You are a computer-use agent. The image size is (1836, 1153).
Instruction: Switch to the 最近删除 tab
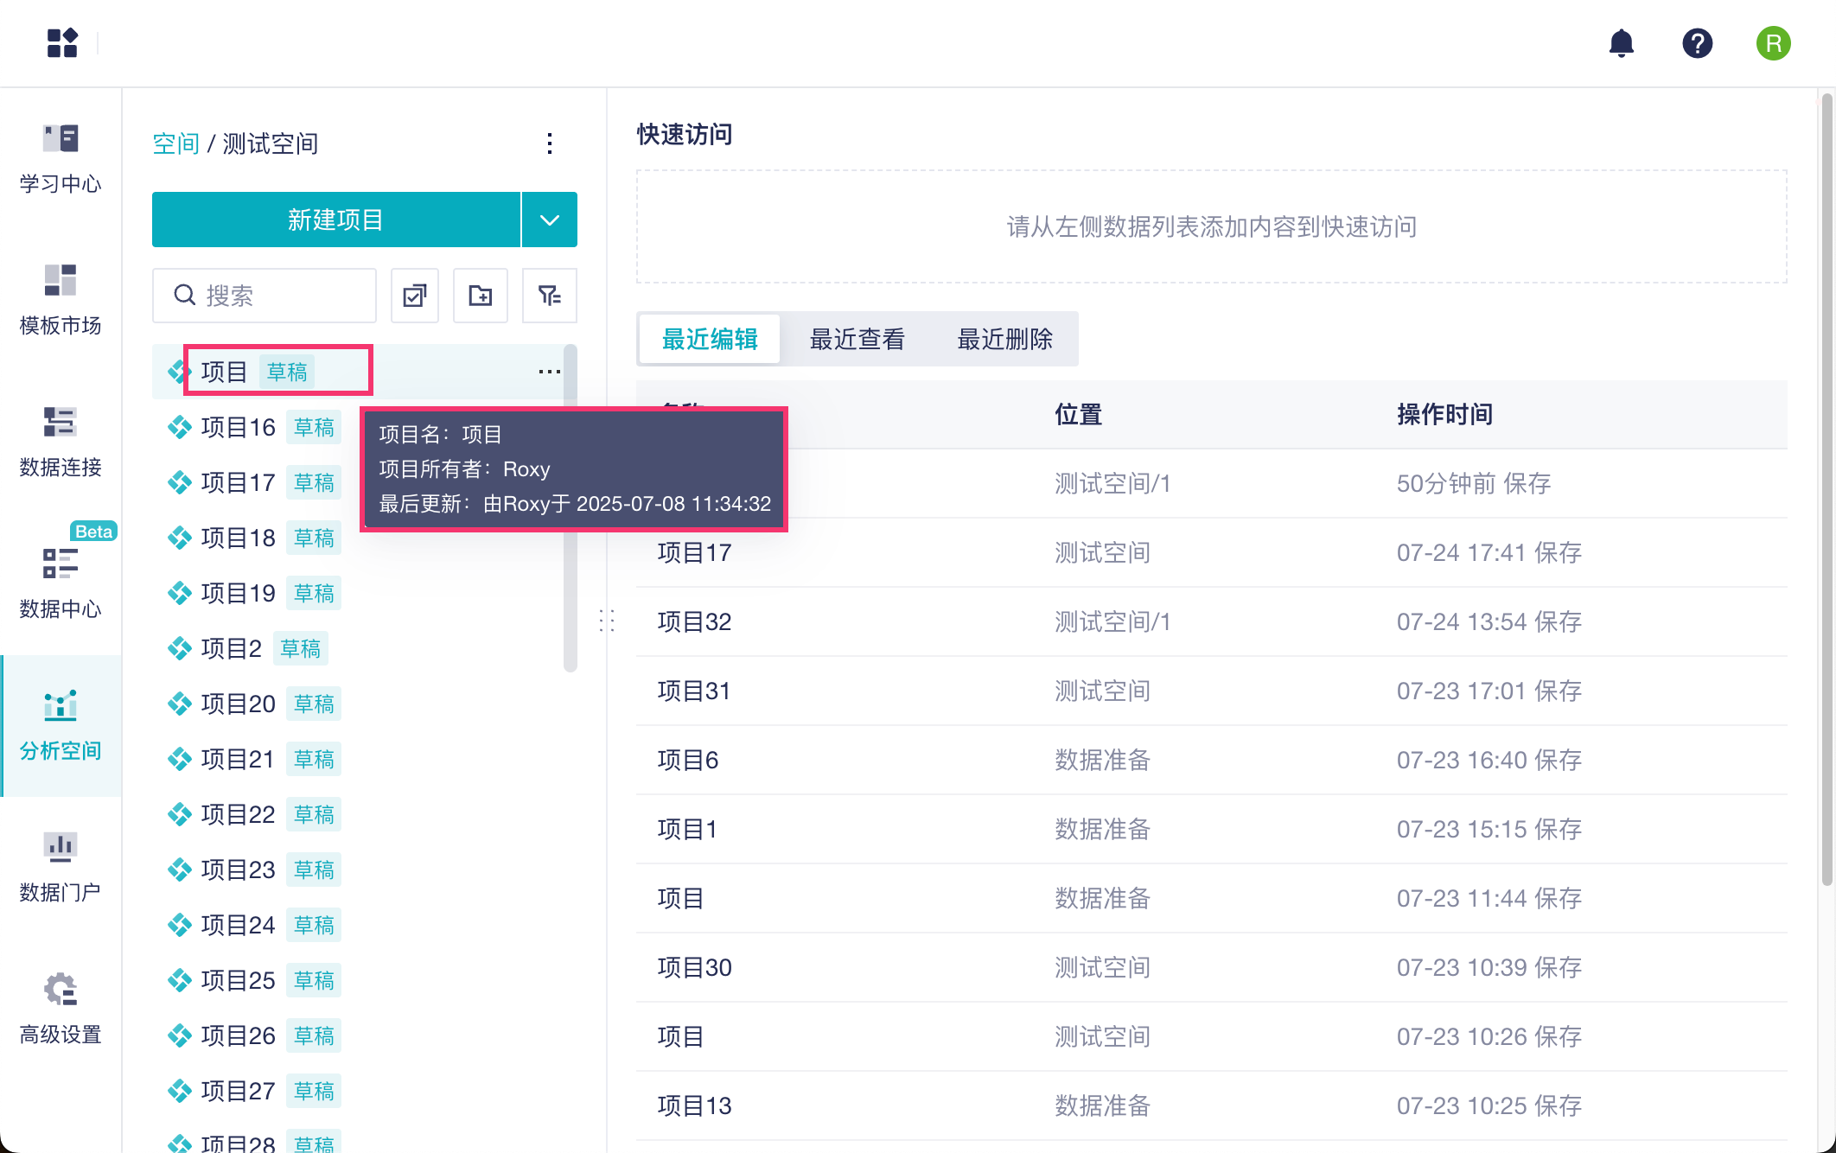[x=1004, y=339]
